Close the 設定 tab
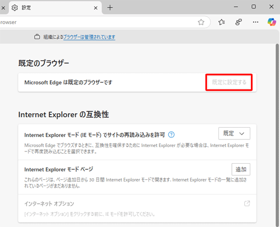 point(96,8)
